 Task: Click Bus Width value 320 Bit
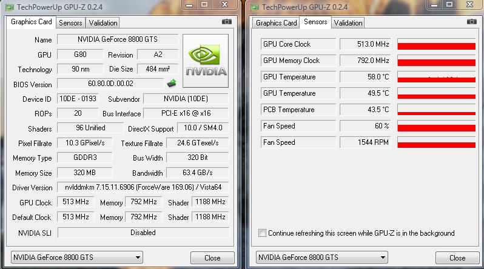198,158
